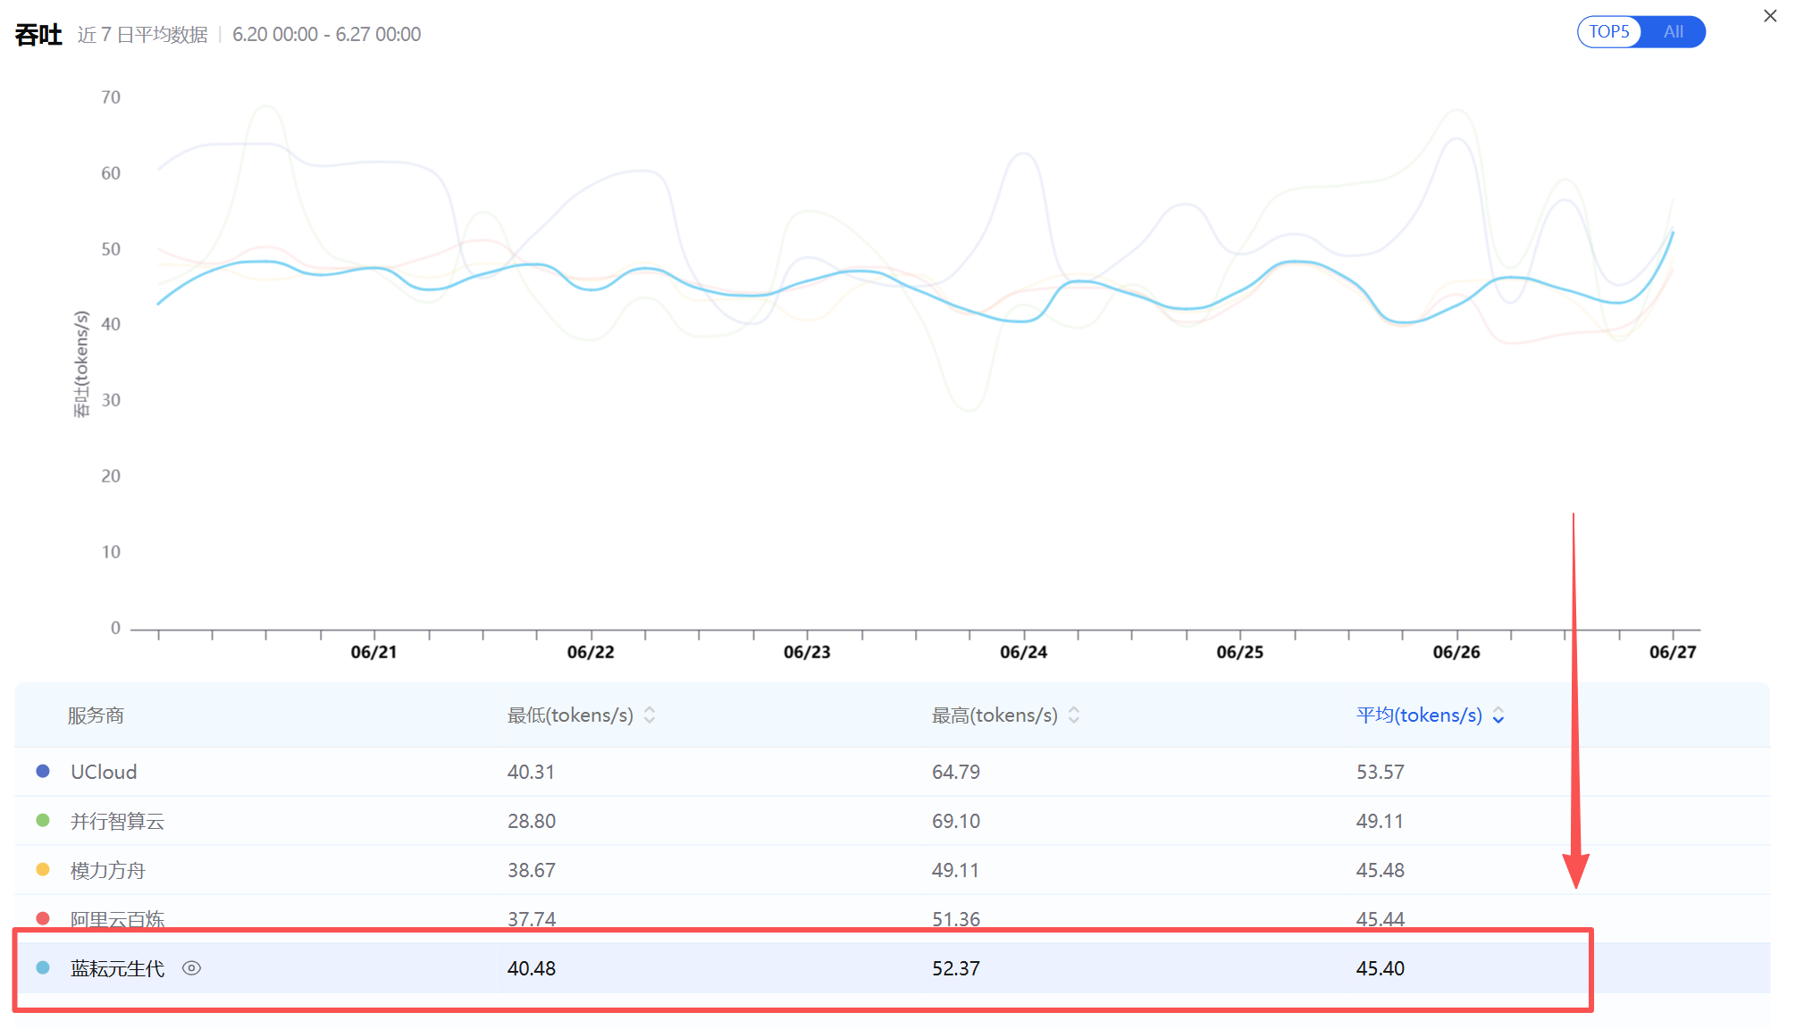
Task: Click 阿里云百炼 highest value 51.36
Action: [956, 919]
